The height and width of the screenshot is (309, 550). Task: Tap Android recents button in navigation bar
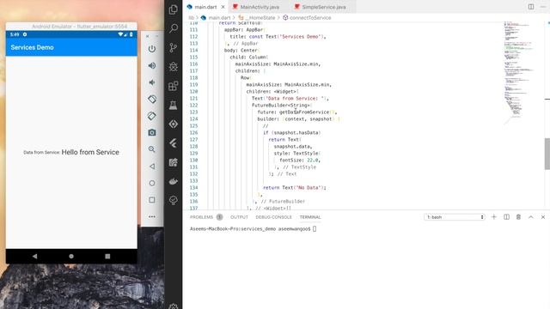107,256
